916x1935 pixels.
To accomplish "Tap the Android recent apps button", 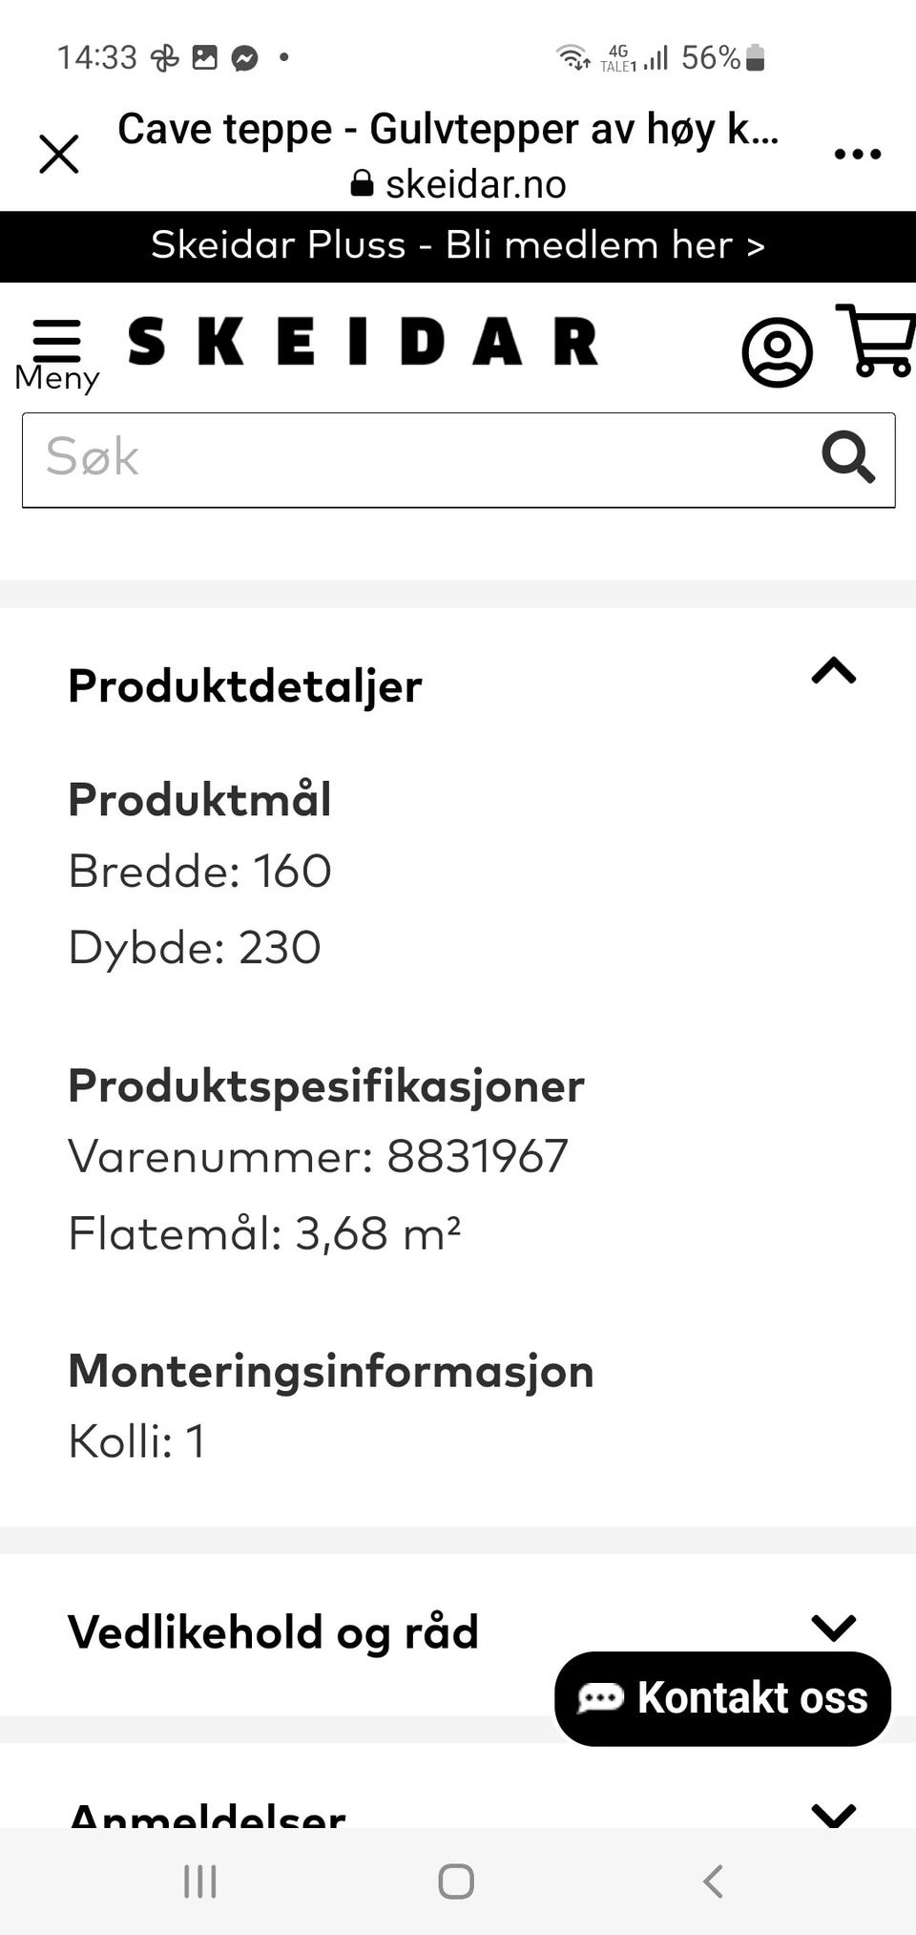I will pos(200,1882).
